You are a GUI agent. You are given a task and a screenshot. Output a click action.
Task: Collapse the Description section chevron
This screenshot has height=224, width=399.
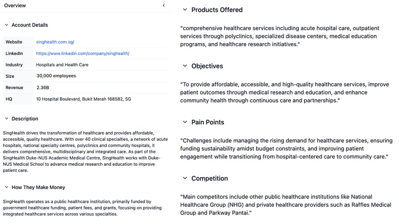click(7, 118)
